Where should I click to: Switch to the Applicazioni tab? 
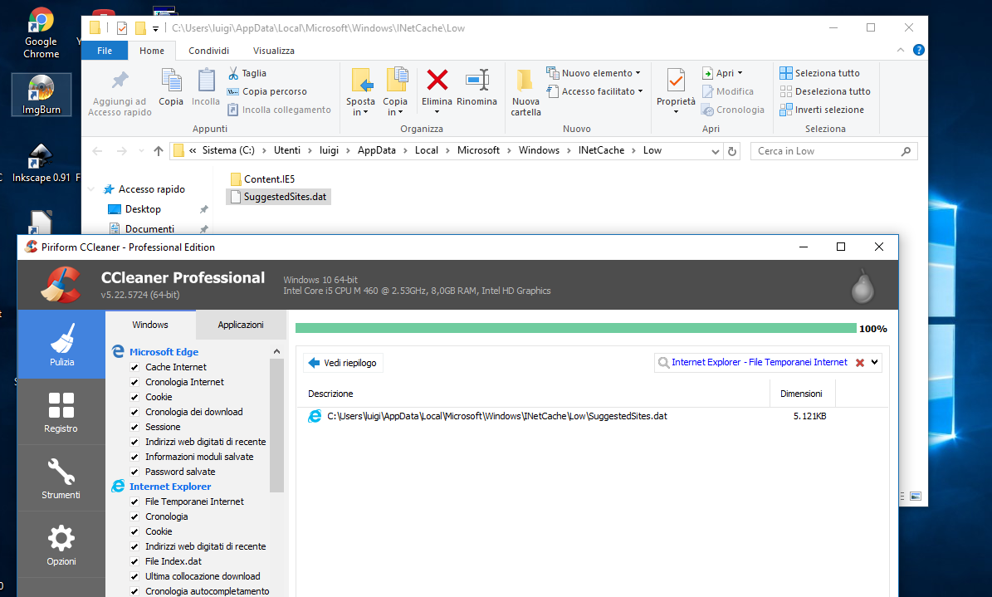click(241, 325)
